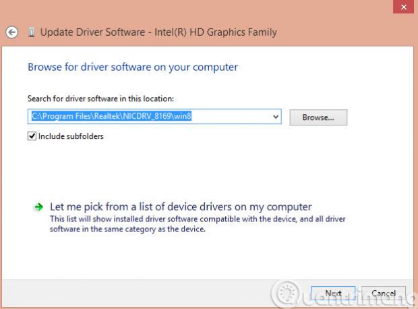Close the Update Driver Software window
Screen dimensions: 418x309
(402, 7)
